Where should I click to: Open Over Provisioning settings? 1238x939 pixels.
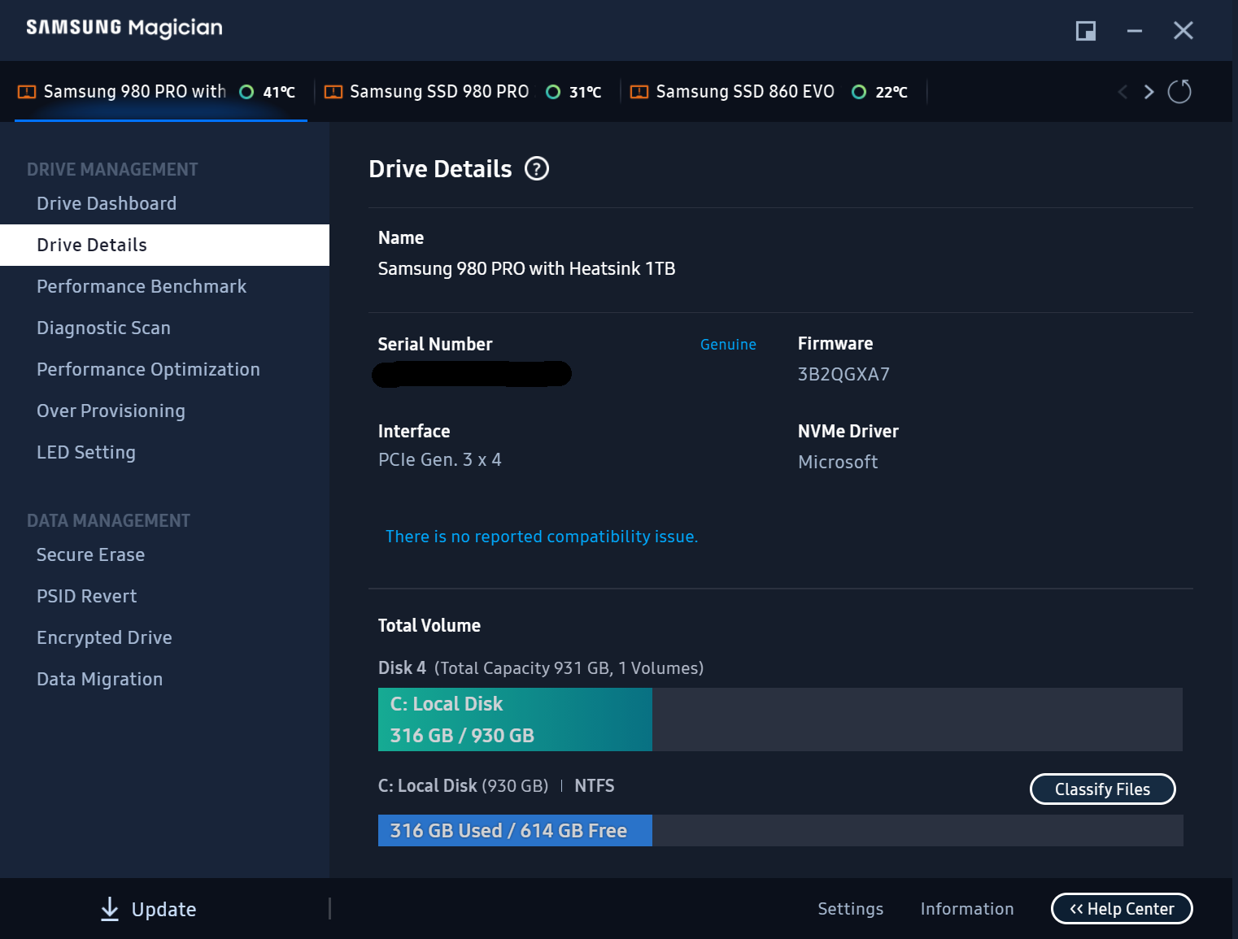(x=164, y=411)
